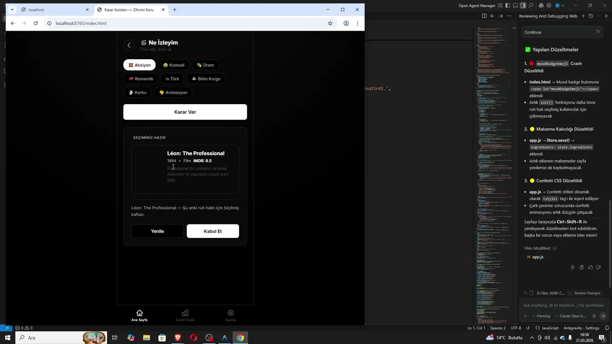Click the Chrome back navigation arrow
This screenshot has width=612, height=344.
(13, 23)
